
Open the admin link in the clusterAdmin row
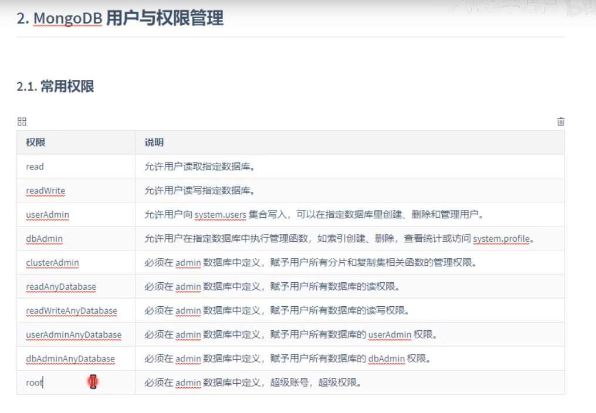[188, 262]
